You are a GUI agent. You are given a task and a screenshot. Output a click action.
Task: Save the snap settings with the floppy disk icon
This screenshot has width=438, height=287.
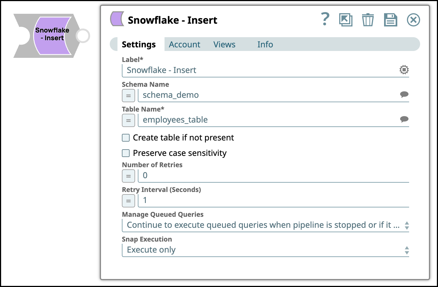click(391, 20)
